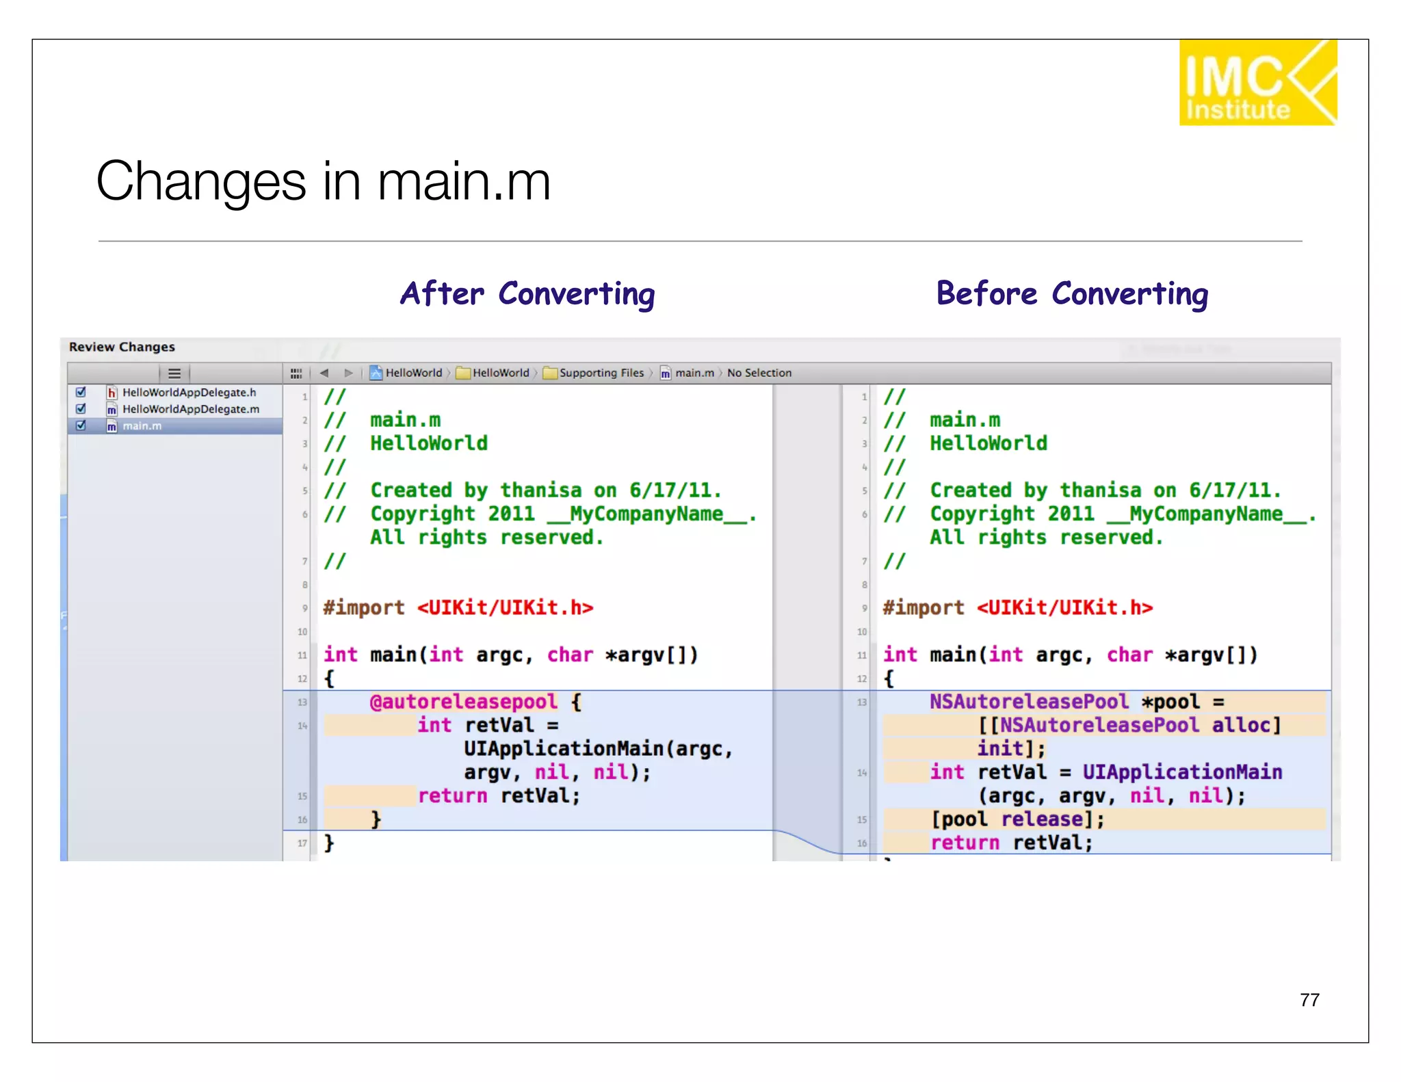Uncheck the HelloWorldAppDelegate.h checkbox
Viewport: 1401px width, 1082px height.
[x=81, y=392]
